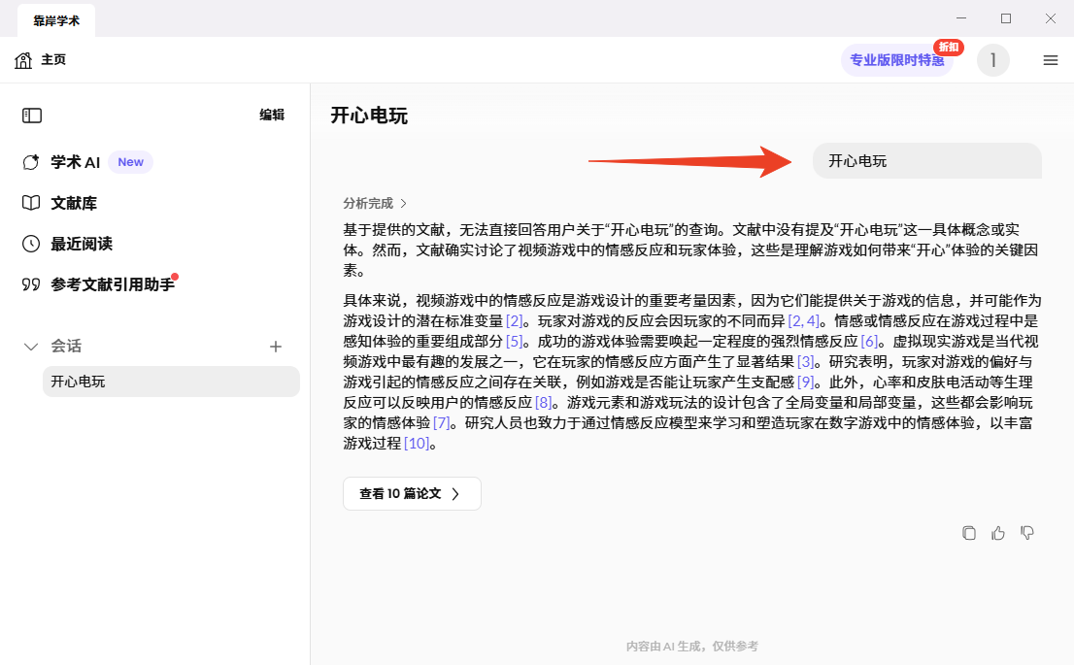Image resolution: width=1074 pixels, height=665 pixels.
Task: Open 学术 AI in the sidebar
Action: click(76, 162)
